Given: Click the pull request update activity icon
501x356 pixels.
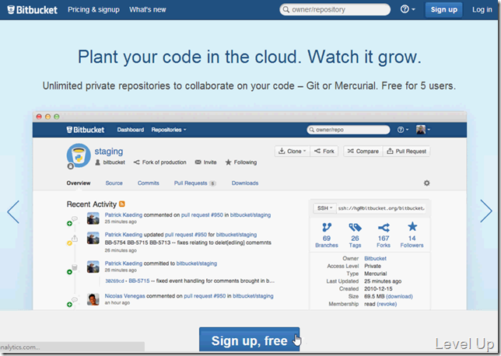Looking at the screenshot, I should pos(75,238).
